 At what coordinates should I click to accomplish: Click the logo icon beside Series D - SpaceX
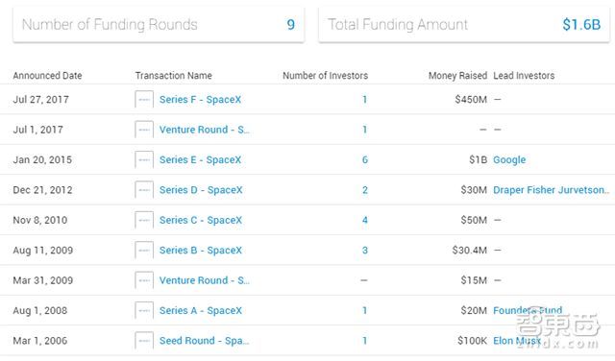(x=144, y=190)
